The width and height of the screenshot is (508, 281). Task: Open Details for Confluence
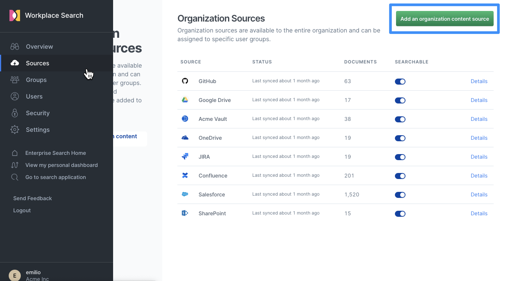[x=479, y=176]
